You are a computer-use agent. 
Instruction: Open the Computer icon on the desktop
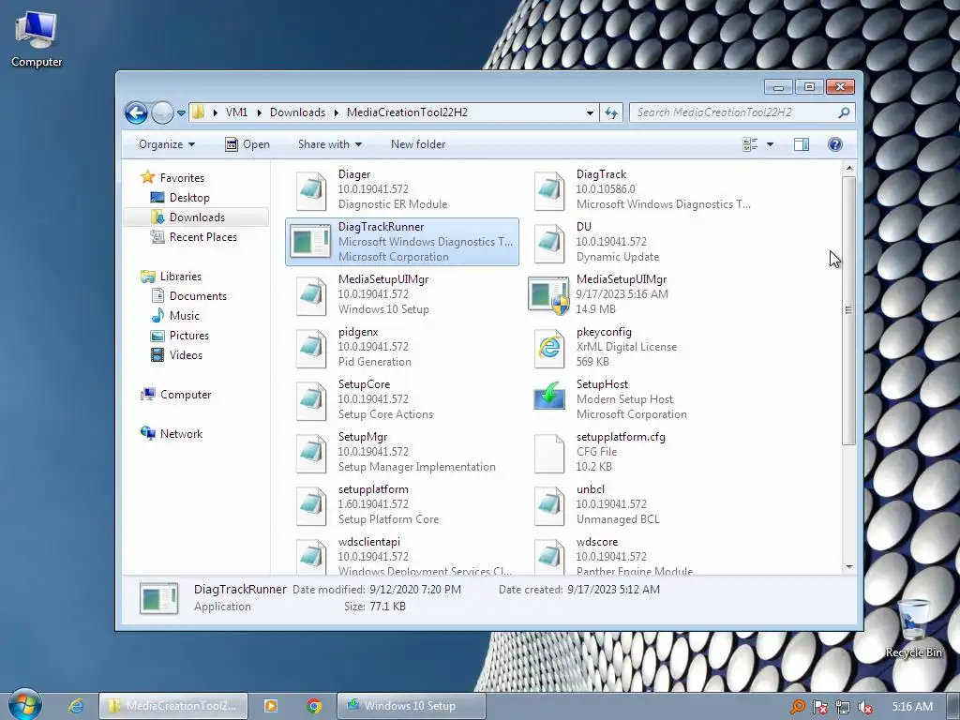[x=37, y=37]
